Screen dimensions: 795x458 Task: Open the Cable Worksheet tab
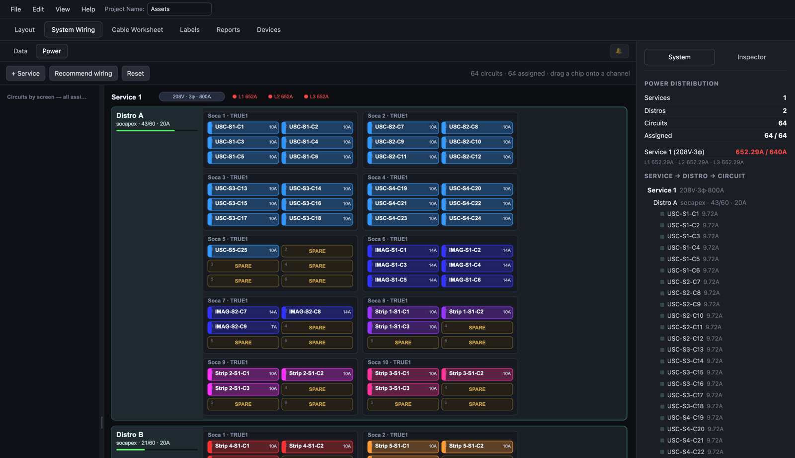point(137,29)
